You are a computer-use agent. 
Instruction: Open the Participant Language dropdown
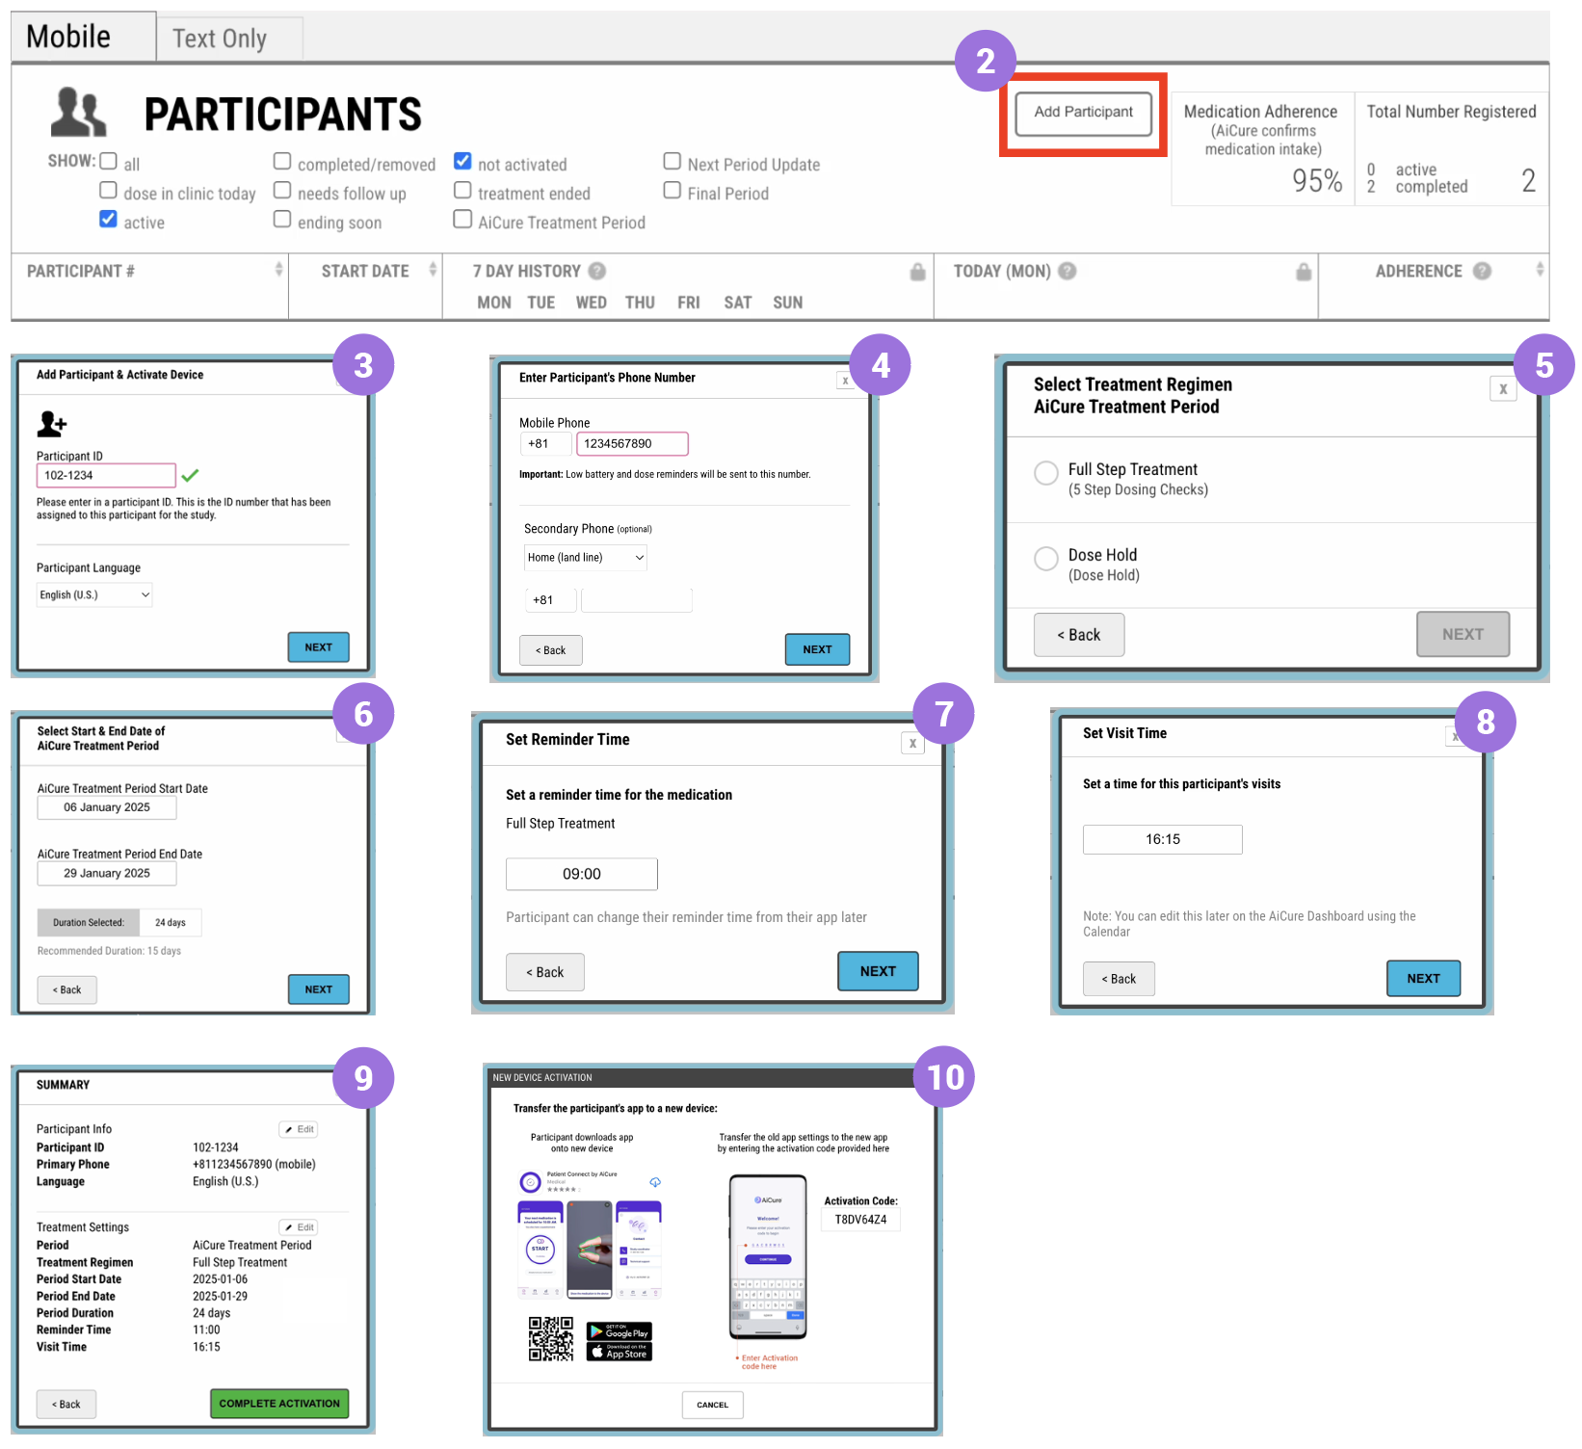tap(93, 594)
